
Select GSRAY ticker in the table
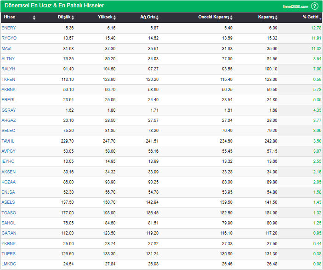pyautogui.click(x=8, y=110)
